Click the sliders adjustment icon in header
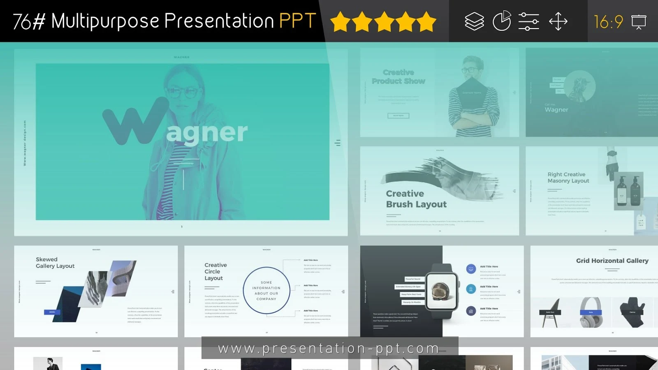658x370 pixels. coord(529,21)
